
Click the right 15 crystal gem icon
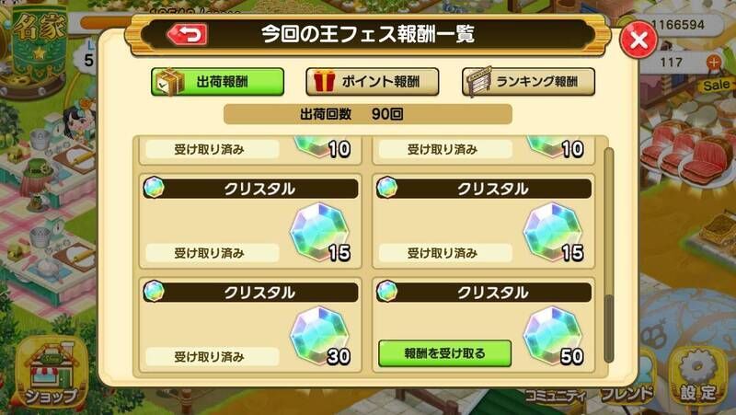553,233
